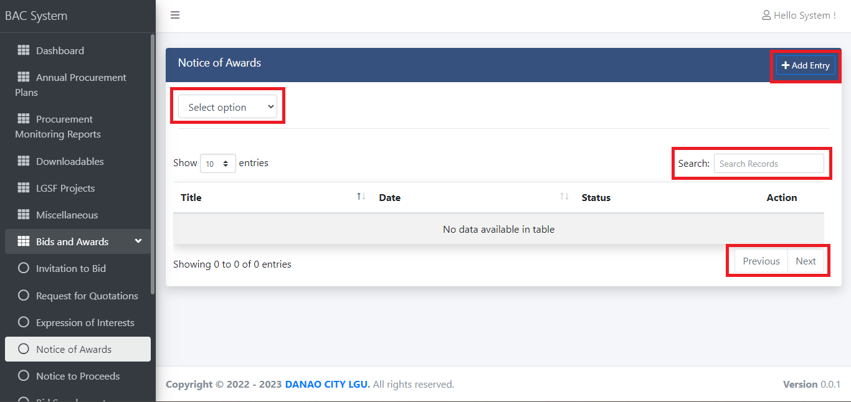This screenshot has width=851, height=402.
Task: Open the Select option dropdown
Action: coord(227,106)
